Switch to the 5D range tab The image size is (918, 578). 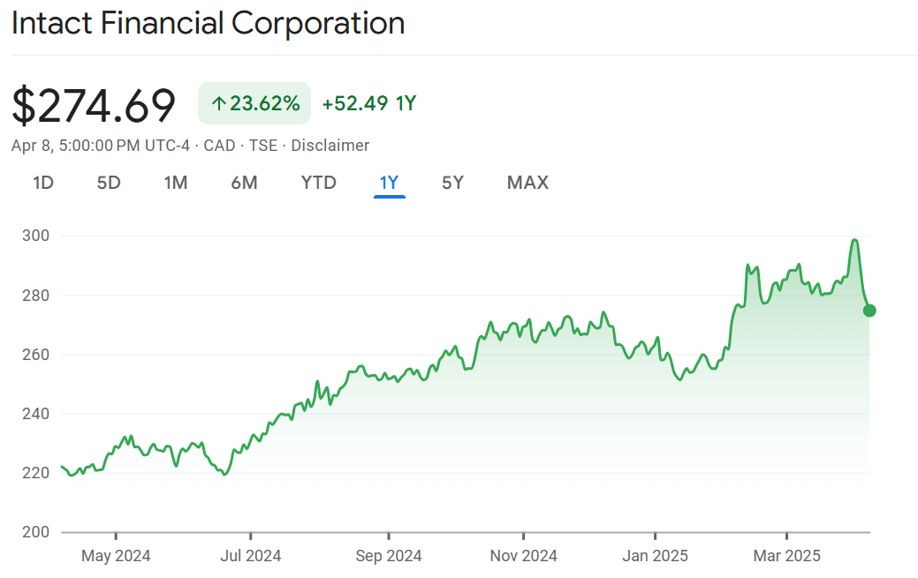coord(109,183)
